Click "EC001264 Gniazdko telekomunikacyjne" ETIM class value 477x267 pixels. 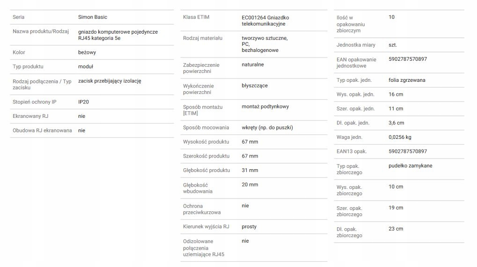(265, 21)
